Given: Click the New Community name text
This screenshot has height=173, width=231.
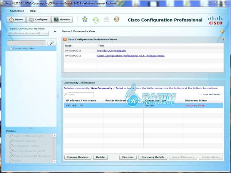Looking at the screenshot, I should point(102,88).
